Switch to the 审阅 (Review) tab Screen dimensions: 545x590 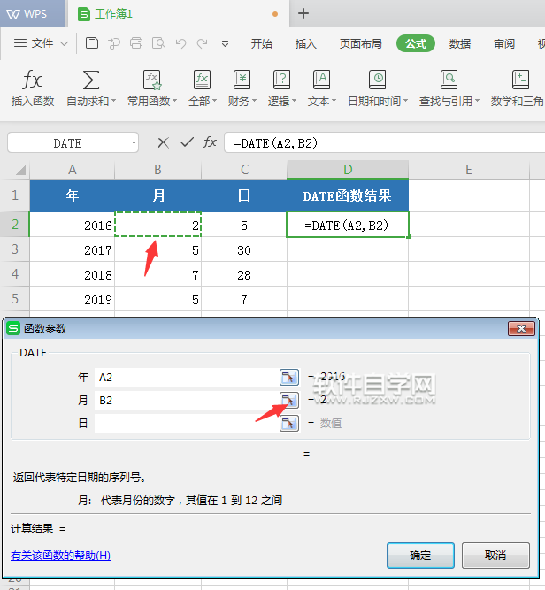504,43
